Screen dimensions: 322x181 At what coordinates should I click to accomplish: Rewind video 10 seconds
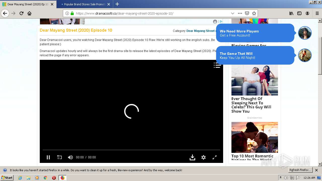[x=59, y=157]
